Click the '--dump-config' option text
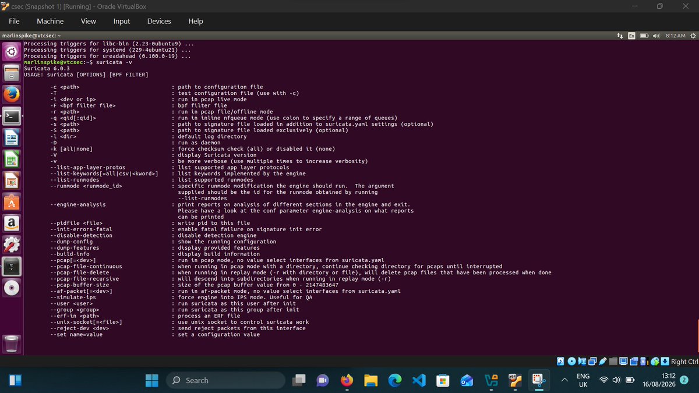This screenshot has height=393, width=699. click(x=71, y=242)
